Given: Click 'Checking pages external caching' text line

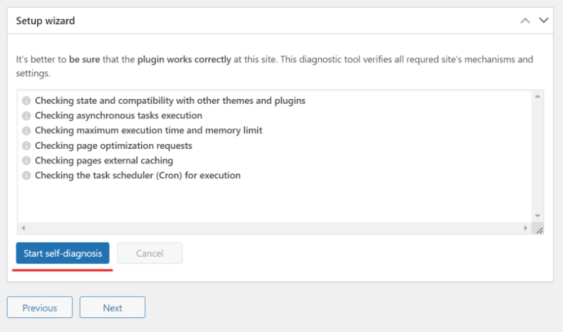Looking at the screenshot, I should click(x=104, y=161).
